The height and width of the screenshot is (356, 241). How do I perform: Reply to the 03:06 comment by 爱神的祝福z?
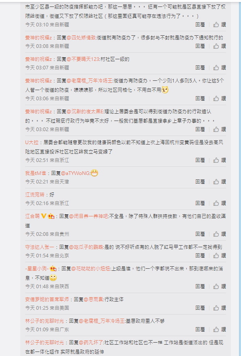tap(200, 98)
